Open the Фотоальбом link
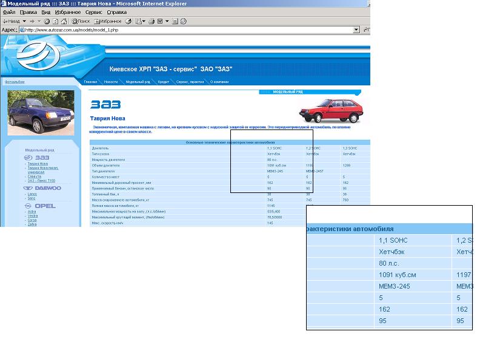This screenshot has height=337, width=480. tap(15, 81)
